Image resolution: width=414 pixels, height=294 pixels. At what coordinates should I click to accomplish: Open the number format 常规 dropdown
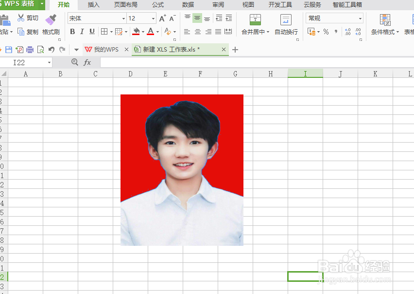tap(360, 18)
